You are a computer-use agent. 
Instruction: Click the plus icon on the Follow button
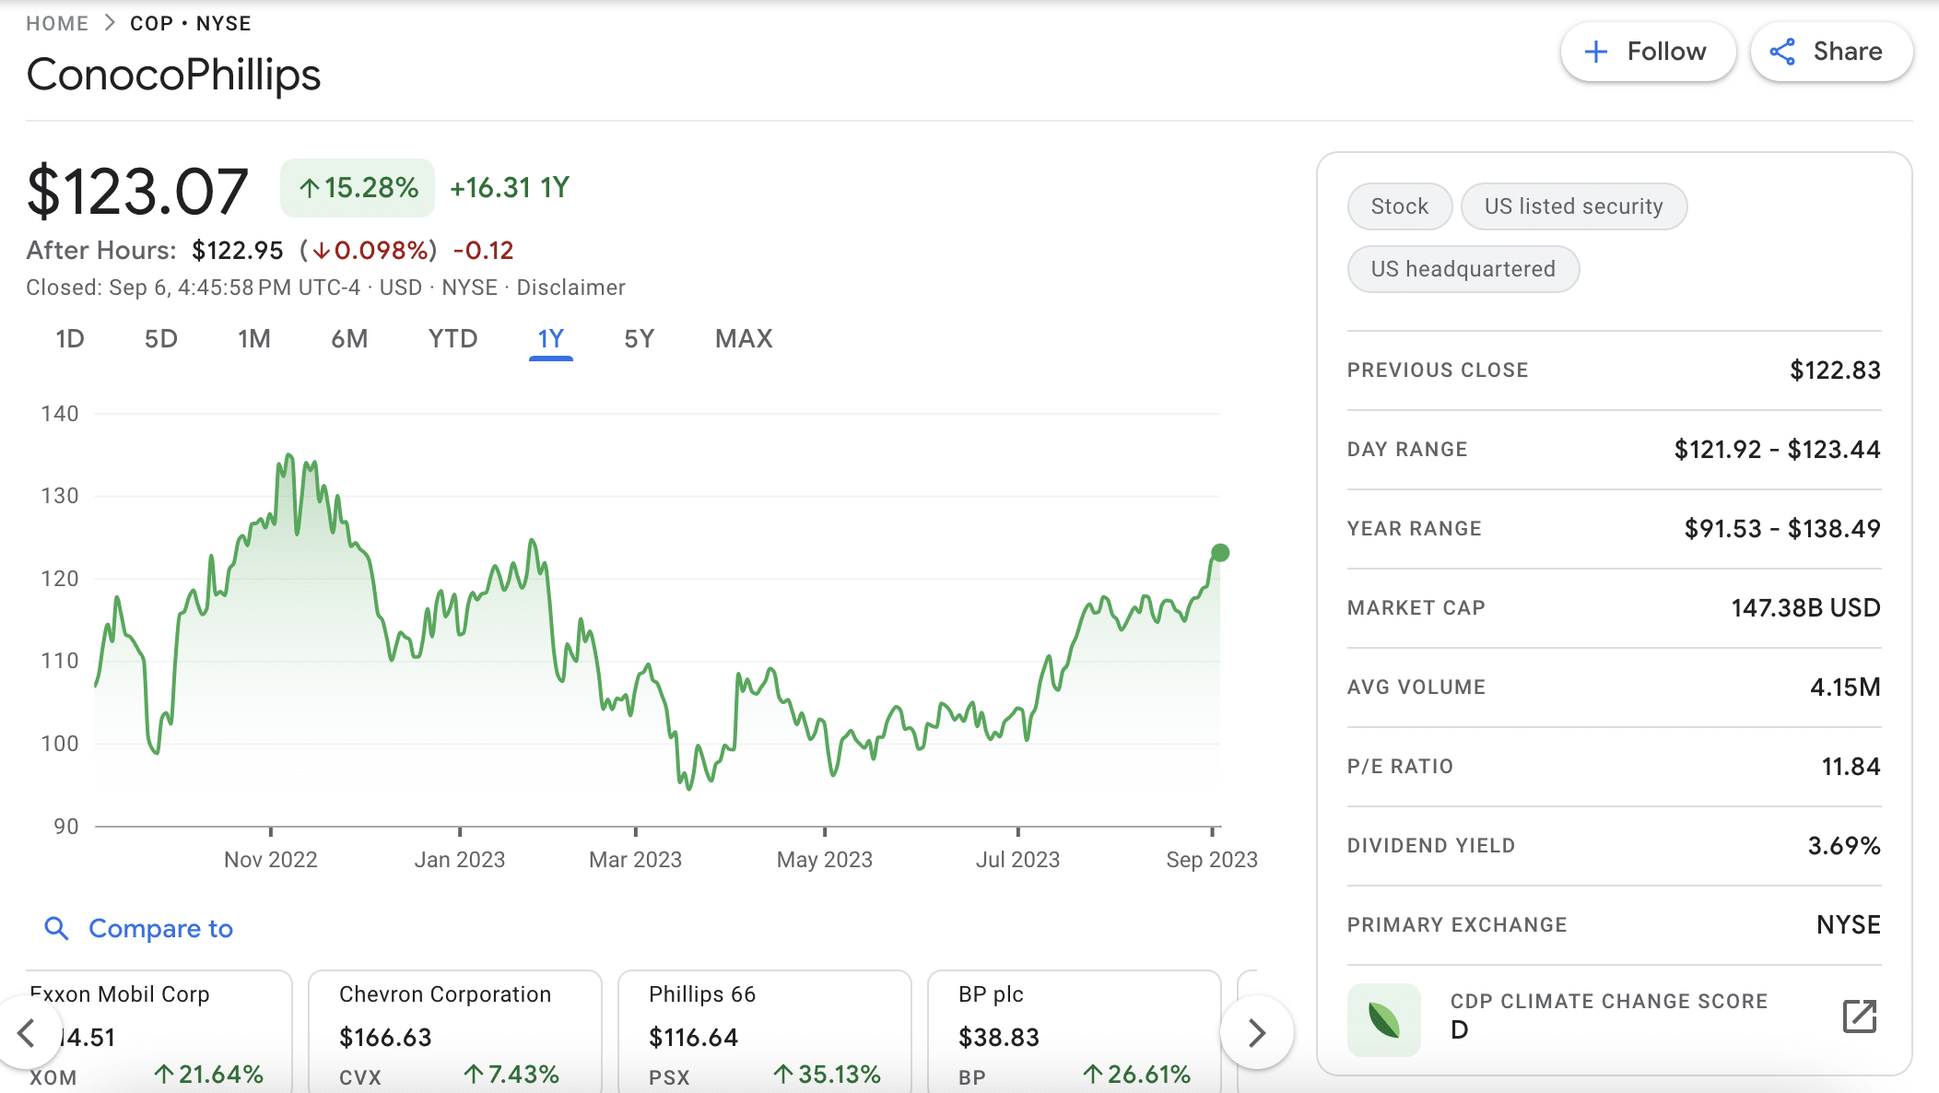pos(1596,52)
